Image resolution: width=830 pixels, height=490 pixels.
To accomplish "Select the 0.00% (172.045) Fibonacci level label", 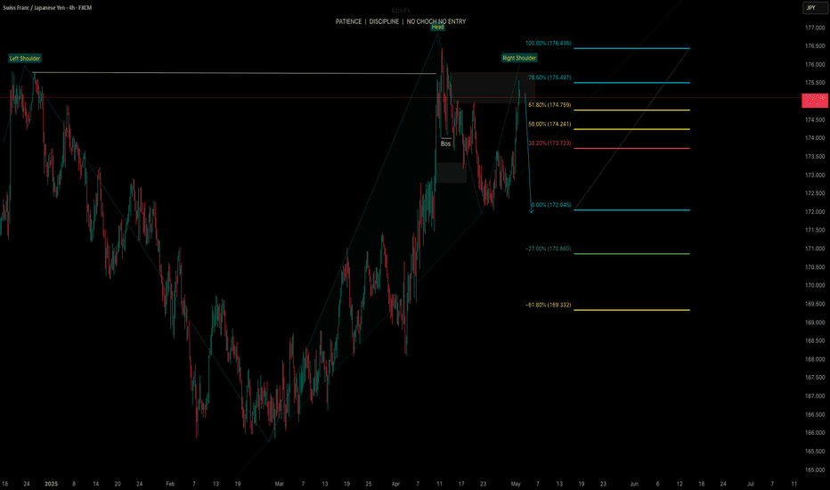I will [551, 205].
